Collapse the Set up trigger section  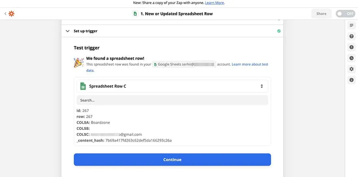(68, 31)
